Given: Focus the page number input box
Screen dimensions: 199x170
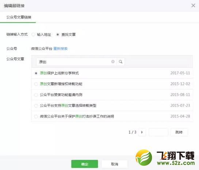Looking at the screenshot, I should [x=158, y=132].
